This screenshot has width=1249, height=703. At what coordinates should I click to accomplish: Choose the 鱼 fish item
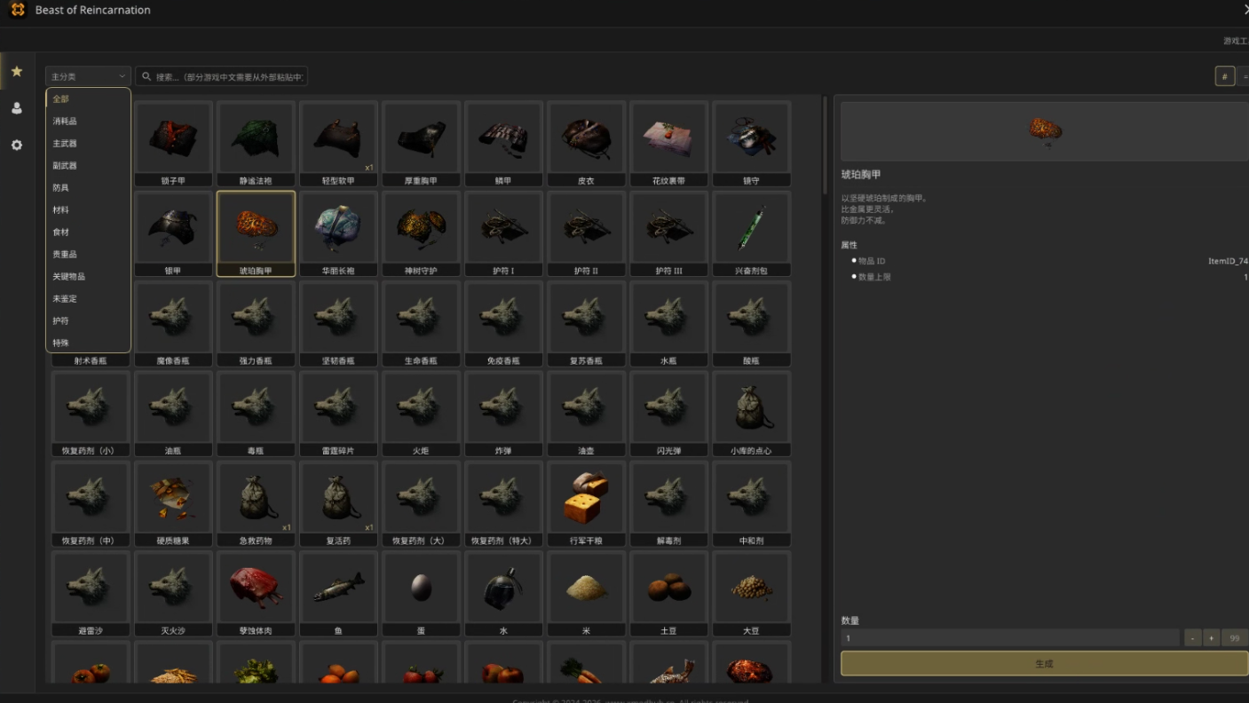tap(338, 594)
